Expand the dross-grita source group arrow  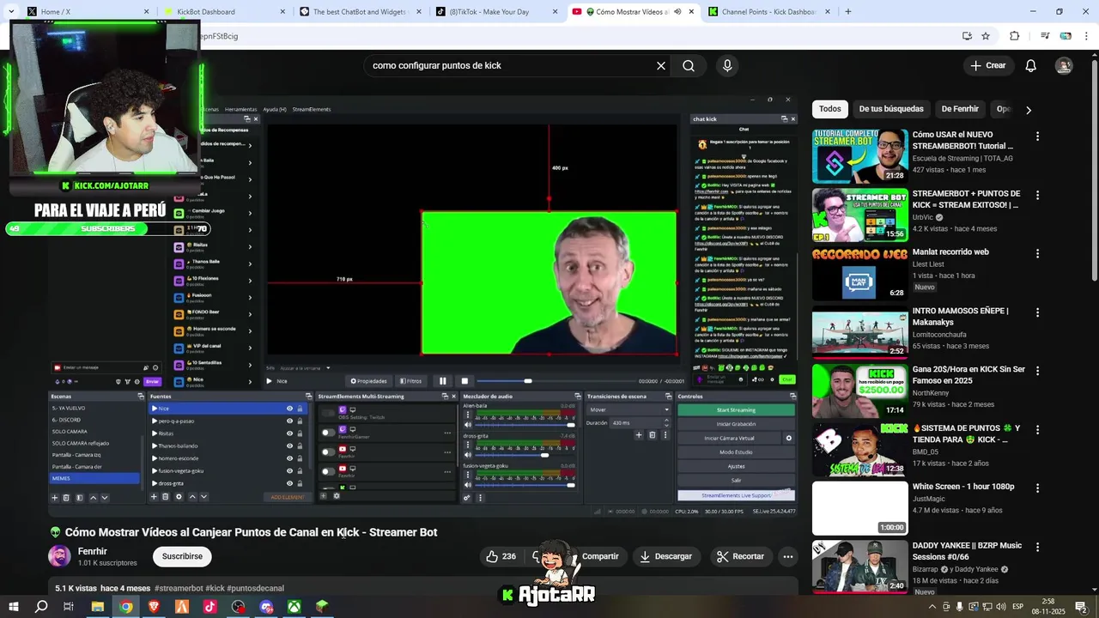click(155, 483)
